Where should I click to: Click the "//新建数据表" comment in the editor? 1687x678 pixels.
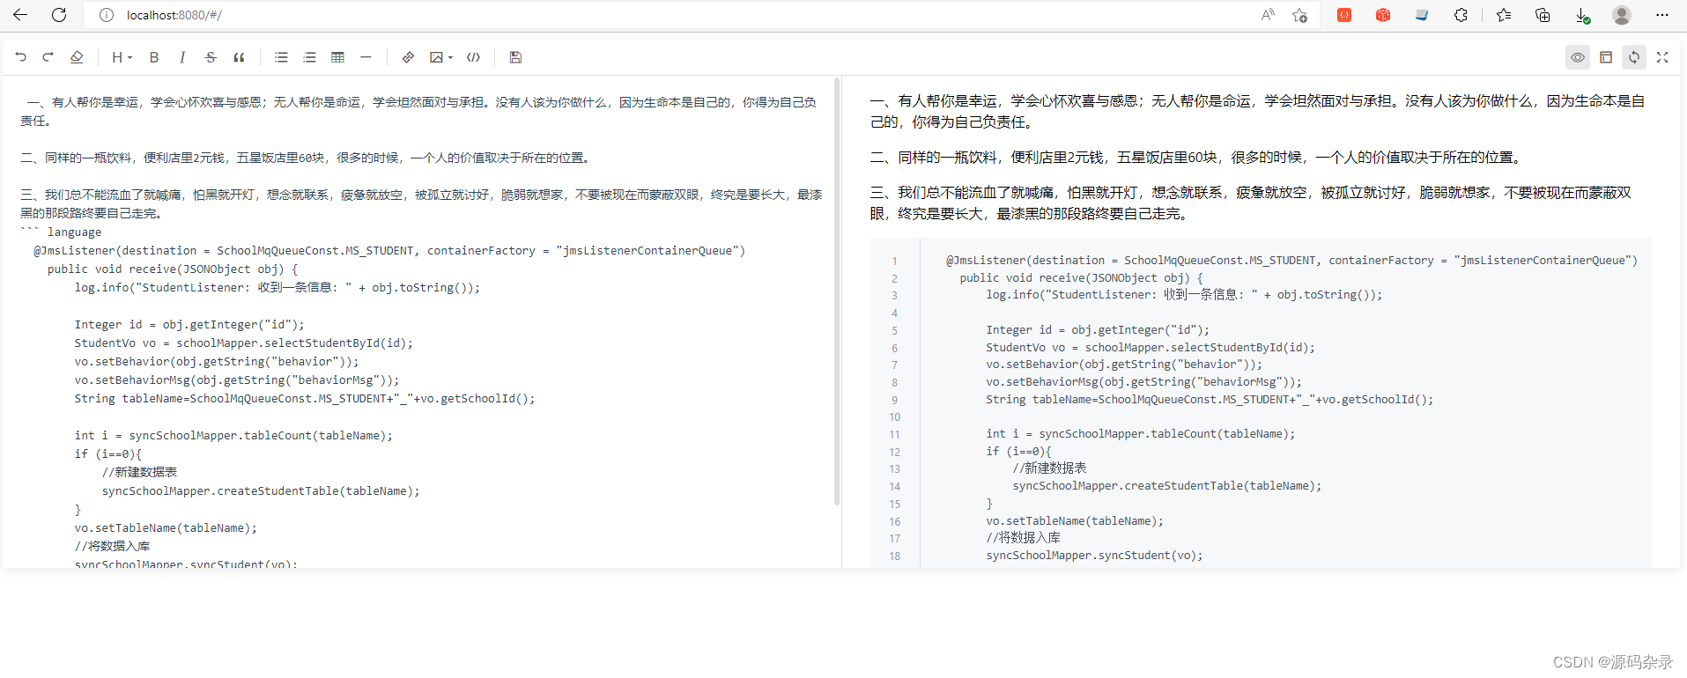139,472
